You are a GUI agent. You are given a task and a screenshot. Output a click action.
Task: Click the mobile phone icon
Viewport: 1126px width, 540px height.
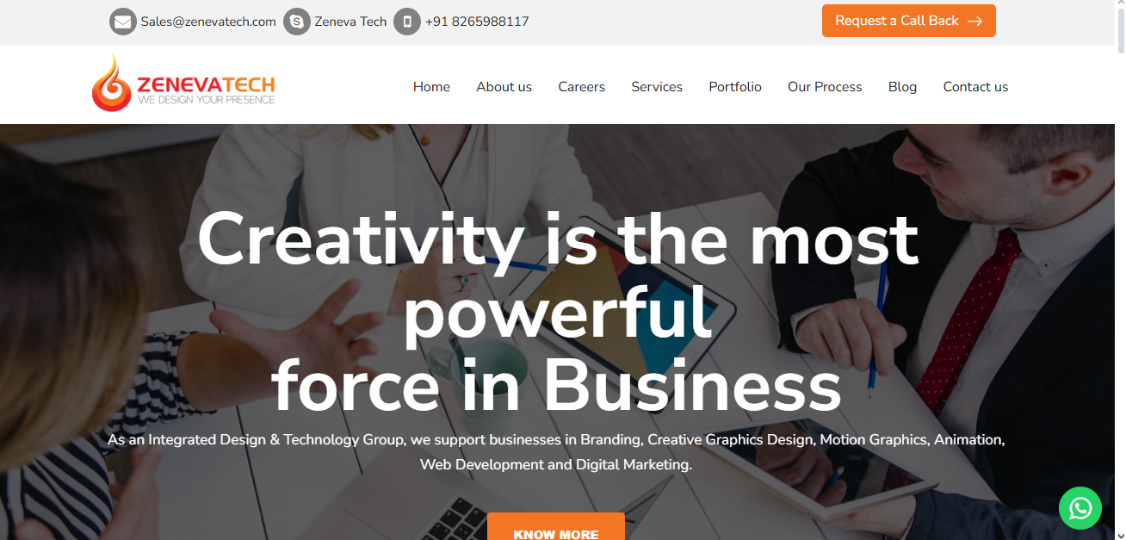[x=407, y=22]
